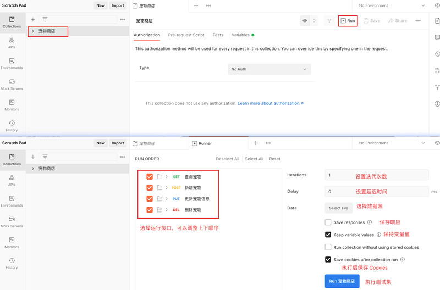440x290 pixels.
Task: Open the APIs sidebar icon in top panel
Action: click(12, 43)
